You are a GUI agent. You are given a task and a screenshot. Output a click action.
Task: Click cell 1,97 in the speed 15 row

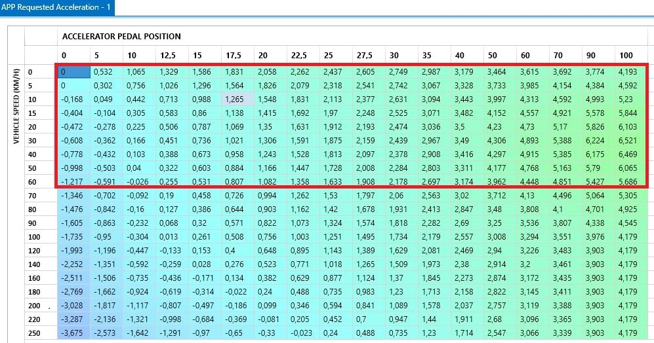tap(336, 113)
